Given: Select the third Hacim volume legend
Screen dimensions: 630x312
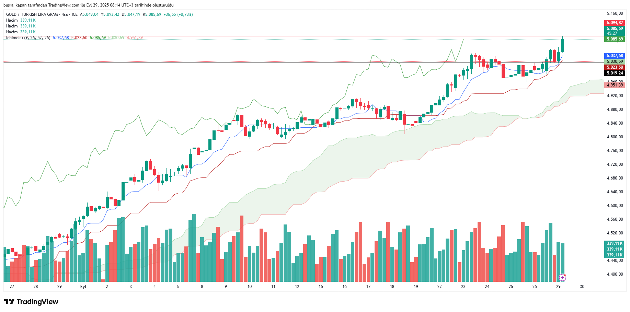Looking at the screenshot, I should pos(21,32).
